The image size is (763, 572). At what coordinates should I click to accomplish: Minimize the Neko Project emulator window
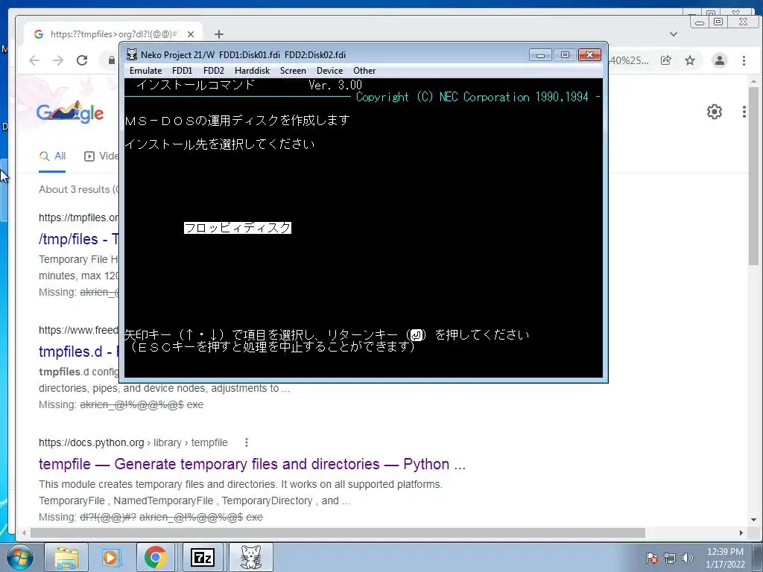tap(540, 54)
